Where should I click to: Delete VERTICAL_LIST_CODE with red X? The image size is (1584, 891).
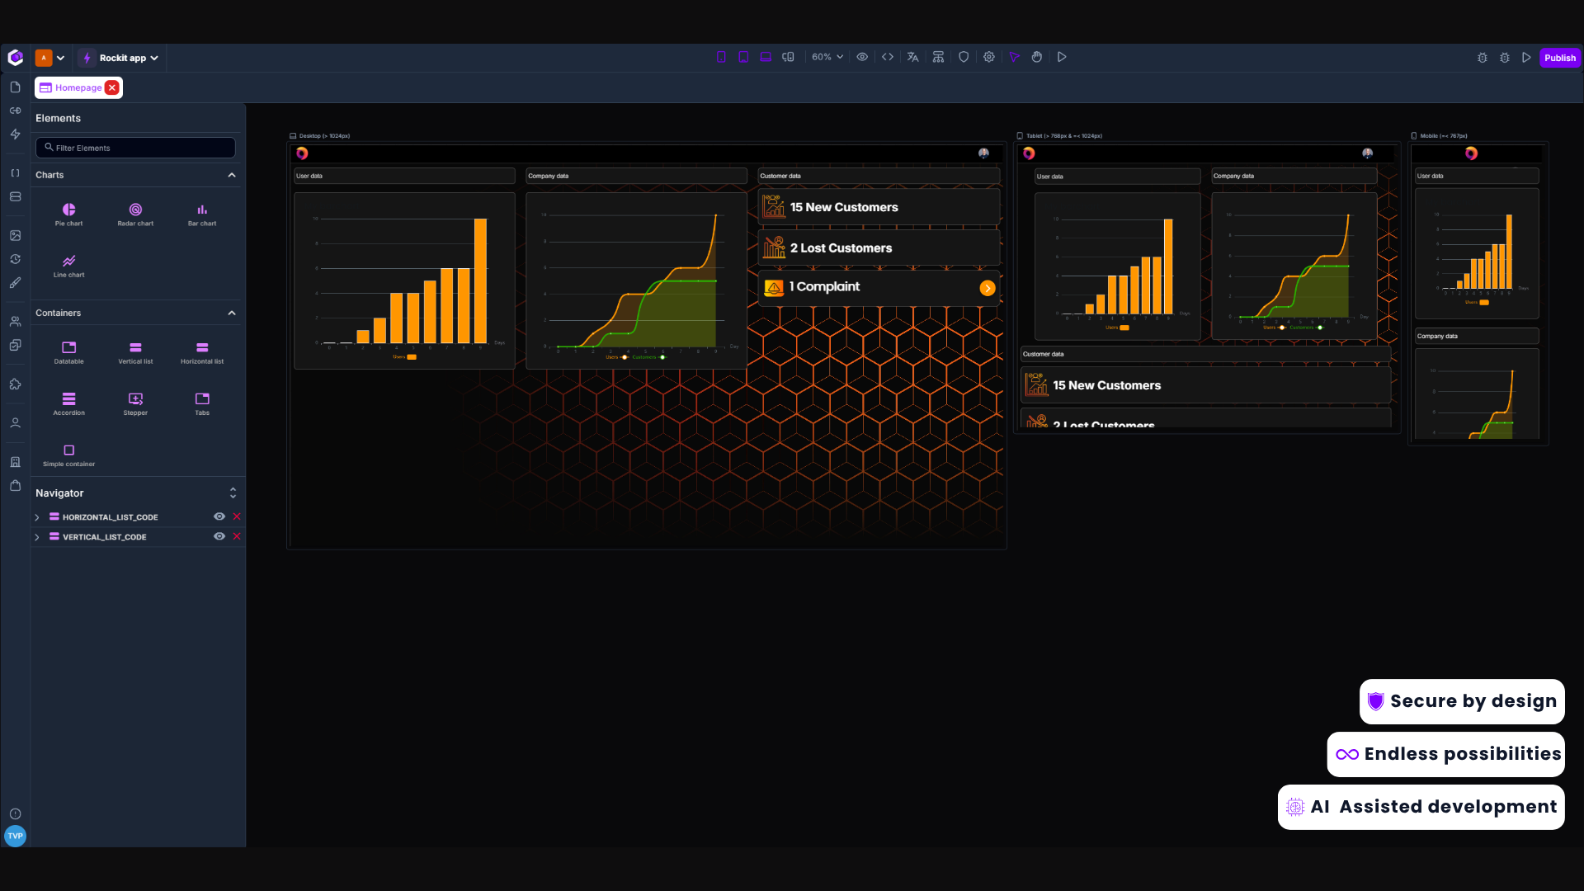[x=237, y=536]
